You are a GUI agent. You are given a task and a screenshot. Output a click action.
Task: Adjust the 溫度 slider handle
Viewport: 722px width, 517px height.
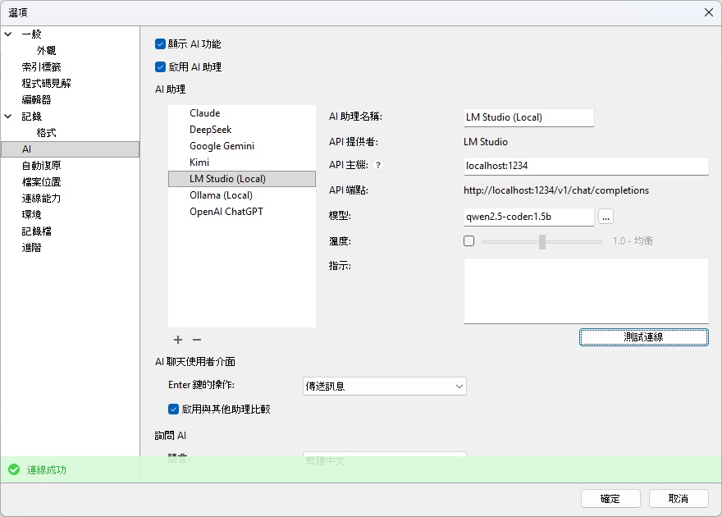(542, 242)
